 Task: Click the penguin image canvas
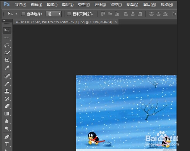point(126,113)
